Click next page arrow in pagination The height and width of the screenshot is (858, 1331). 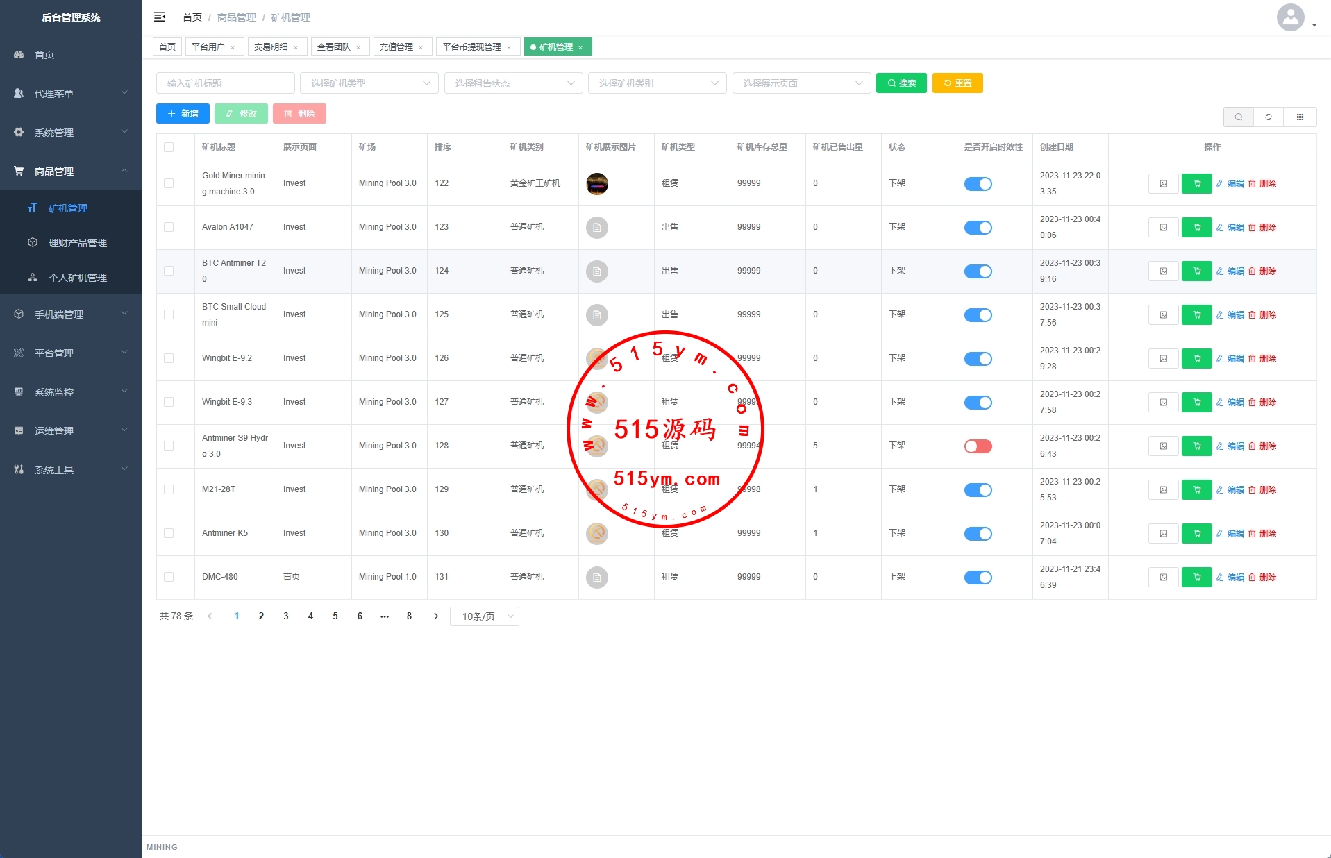click(436, 616)
